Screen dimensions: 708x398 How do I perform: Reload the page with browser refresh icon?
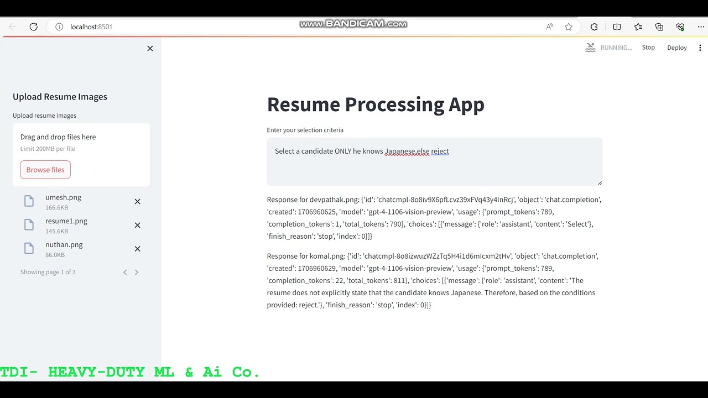[34, 27]
